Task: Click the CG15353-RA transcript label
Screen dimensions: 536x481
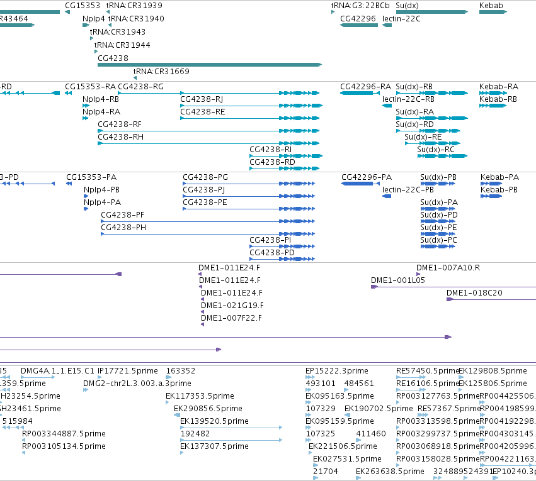Action: tap(91, 87)
